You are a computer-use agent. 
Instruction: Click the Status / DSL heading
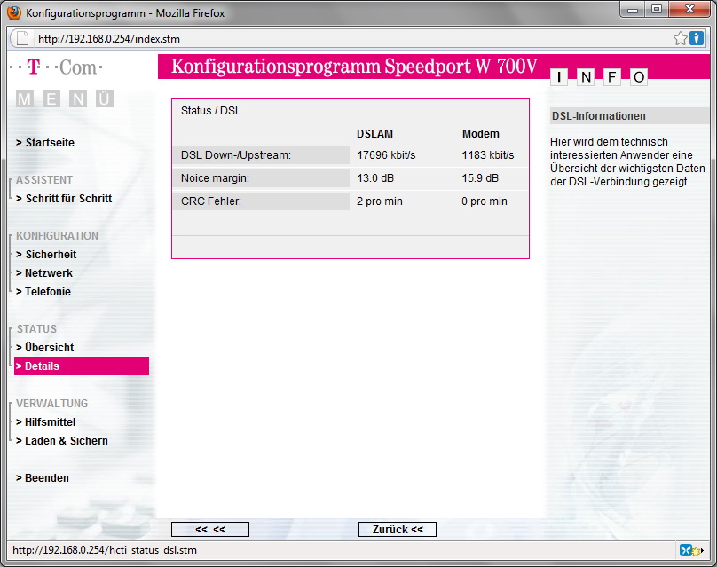pos(211,111)
